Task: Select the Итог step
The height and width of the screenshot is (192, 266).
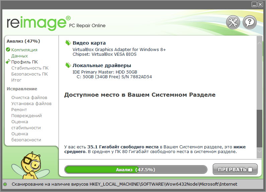Action: click(x=16, y=80)
